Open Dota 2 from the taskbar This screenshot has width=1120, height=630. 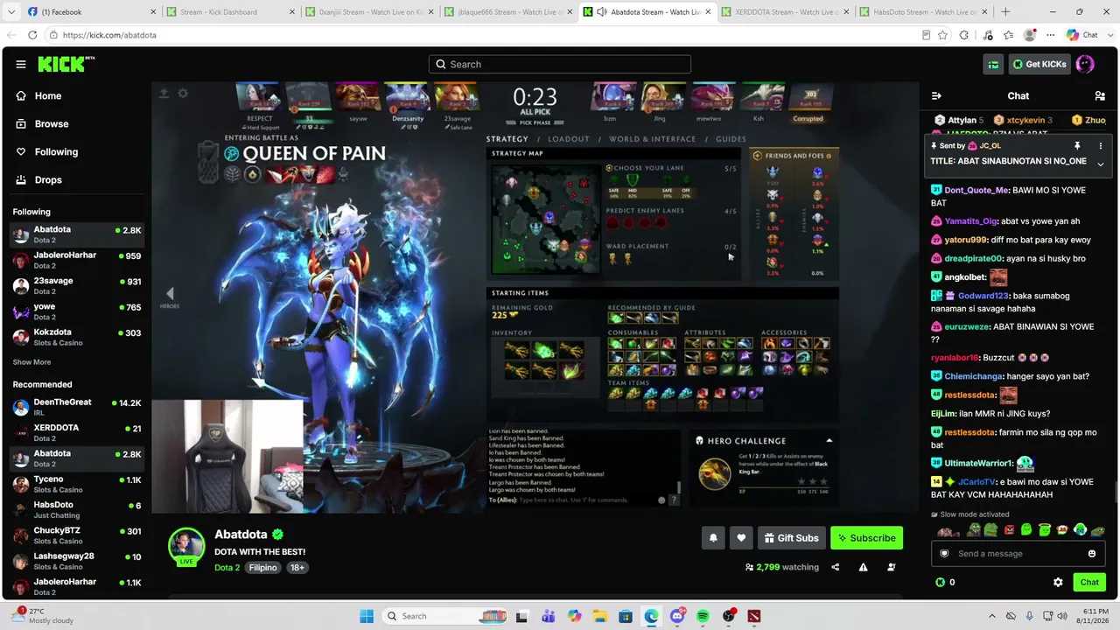753,616
